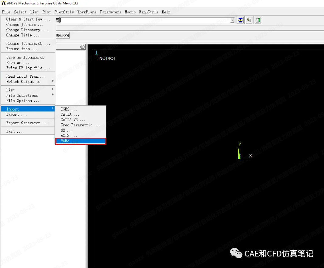Choose Change Directory
The width and height of the screenshot is (324, 268).
(28, 30)
